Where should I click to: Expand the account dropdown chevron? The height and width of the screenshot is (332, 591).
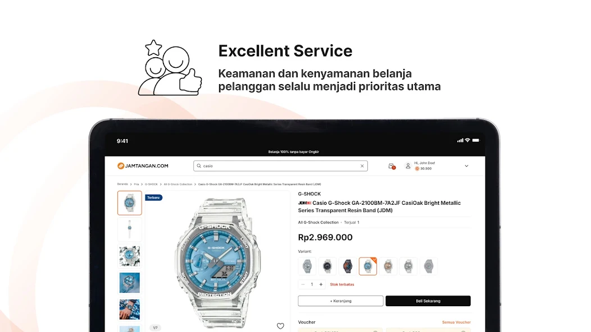pos(466,166)
